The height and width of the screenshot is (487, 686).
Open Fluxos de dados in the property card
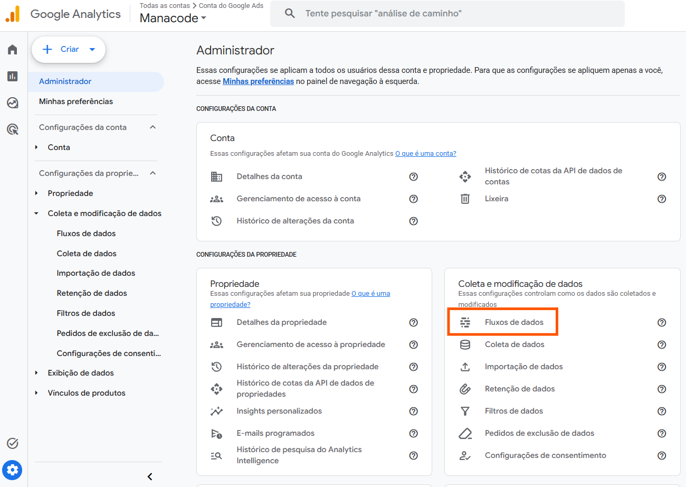(x=514, y=322)
